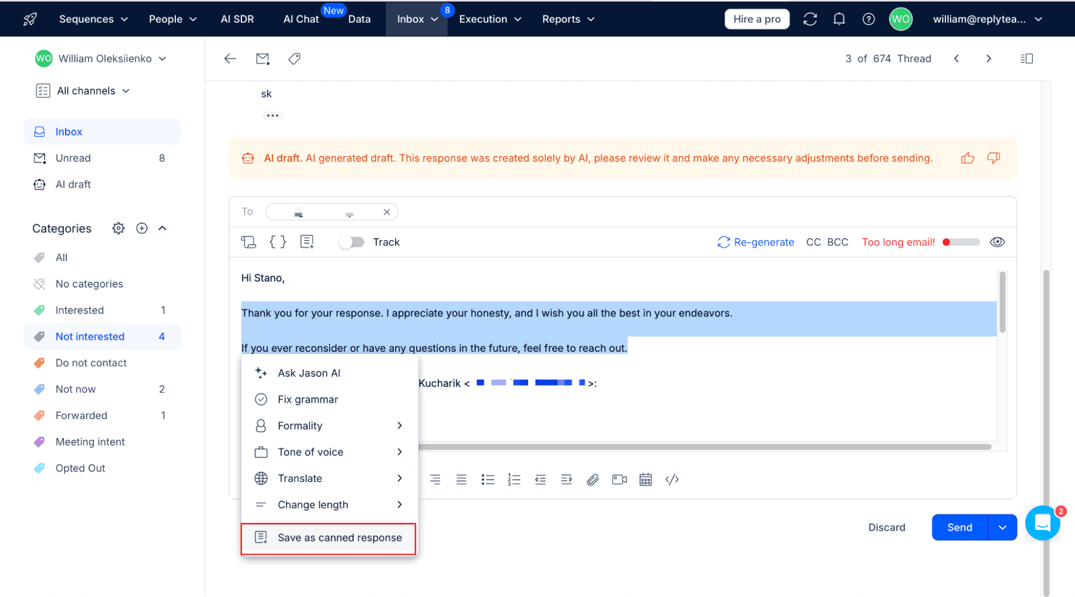Click the thumbs up icon on AI draft
Screen dimensions: 1075x597
967,158
